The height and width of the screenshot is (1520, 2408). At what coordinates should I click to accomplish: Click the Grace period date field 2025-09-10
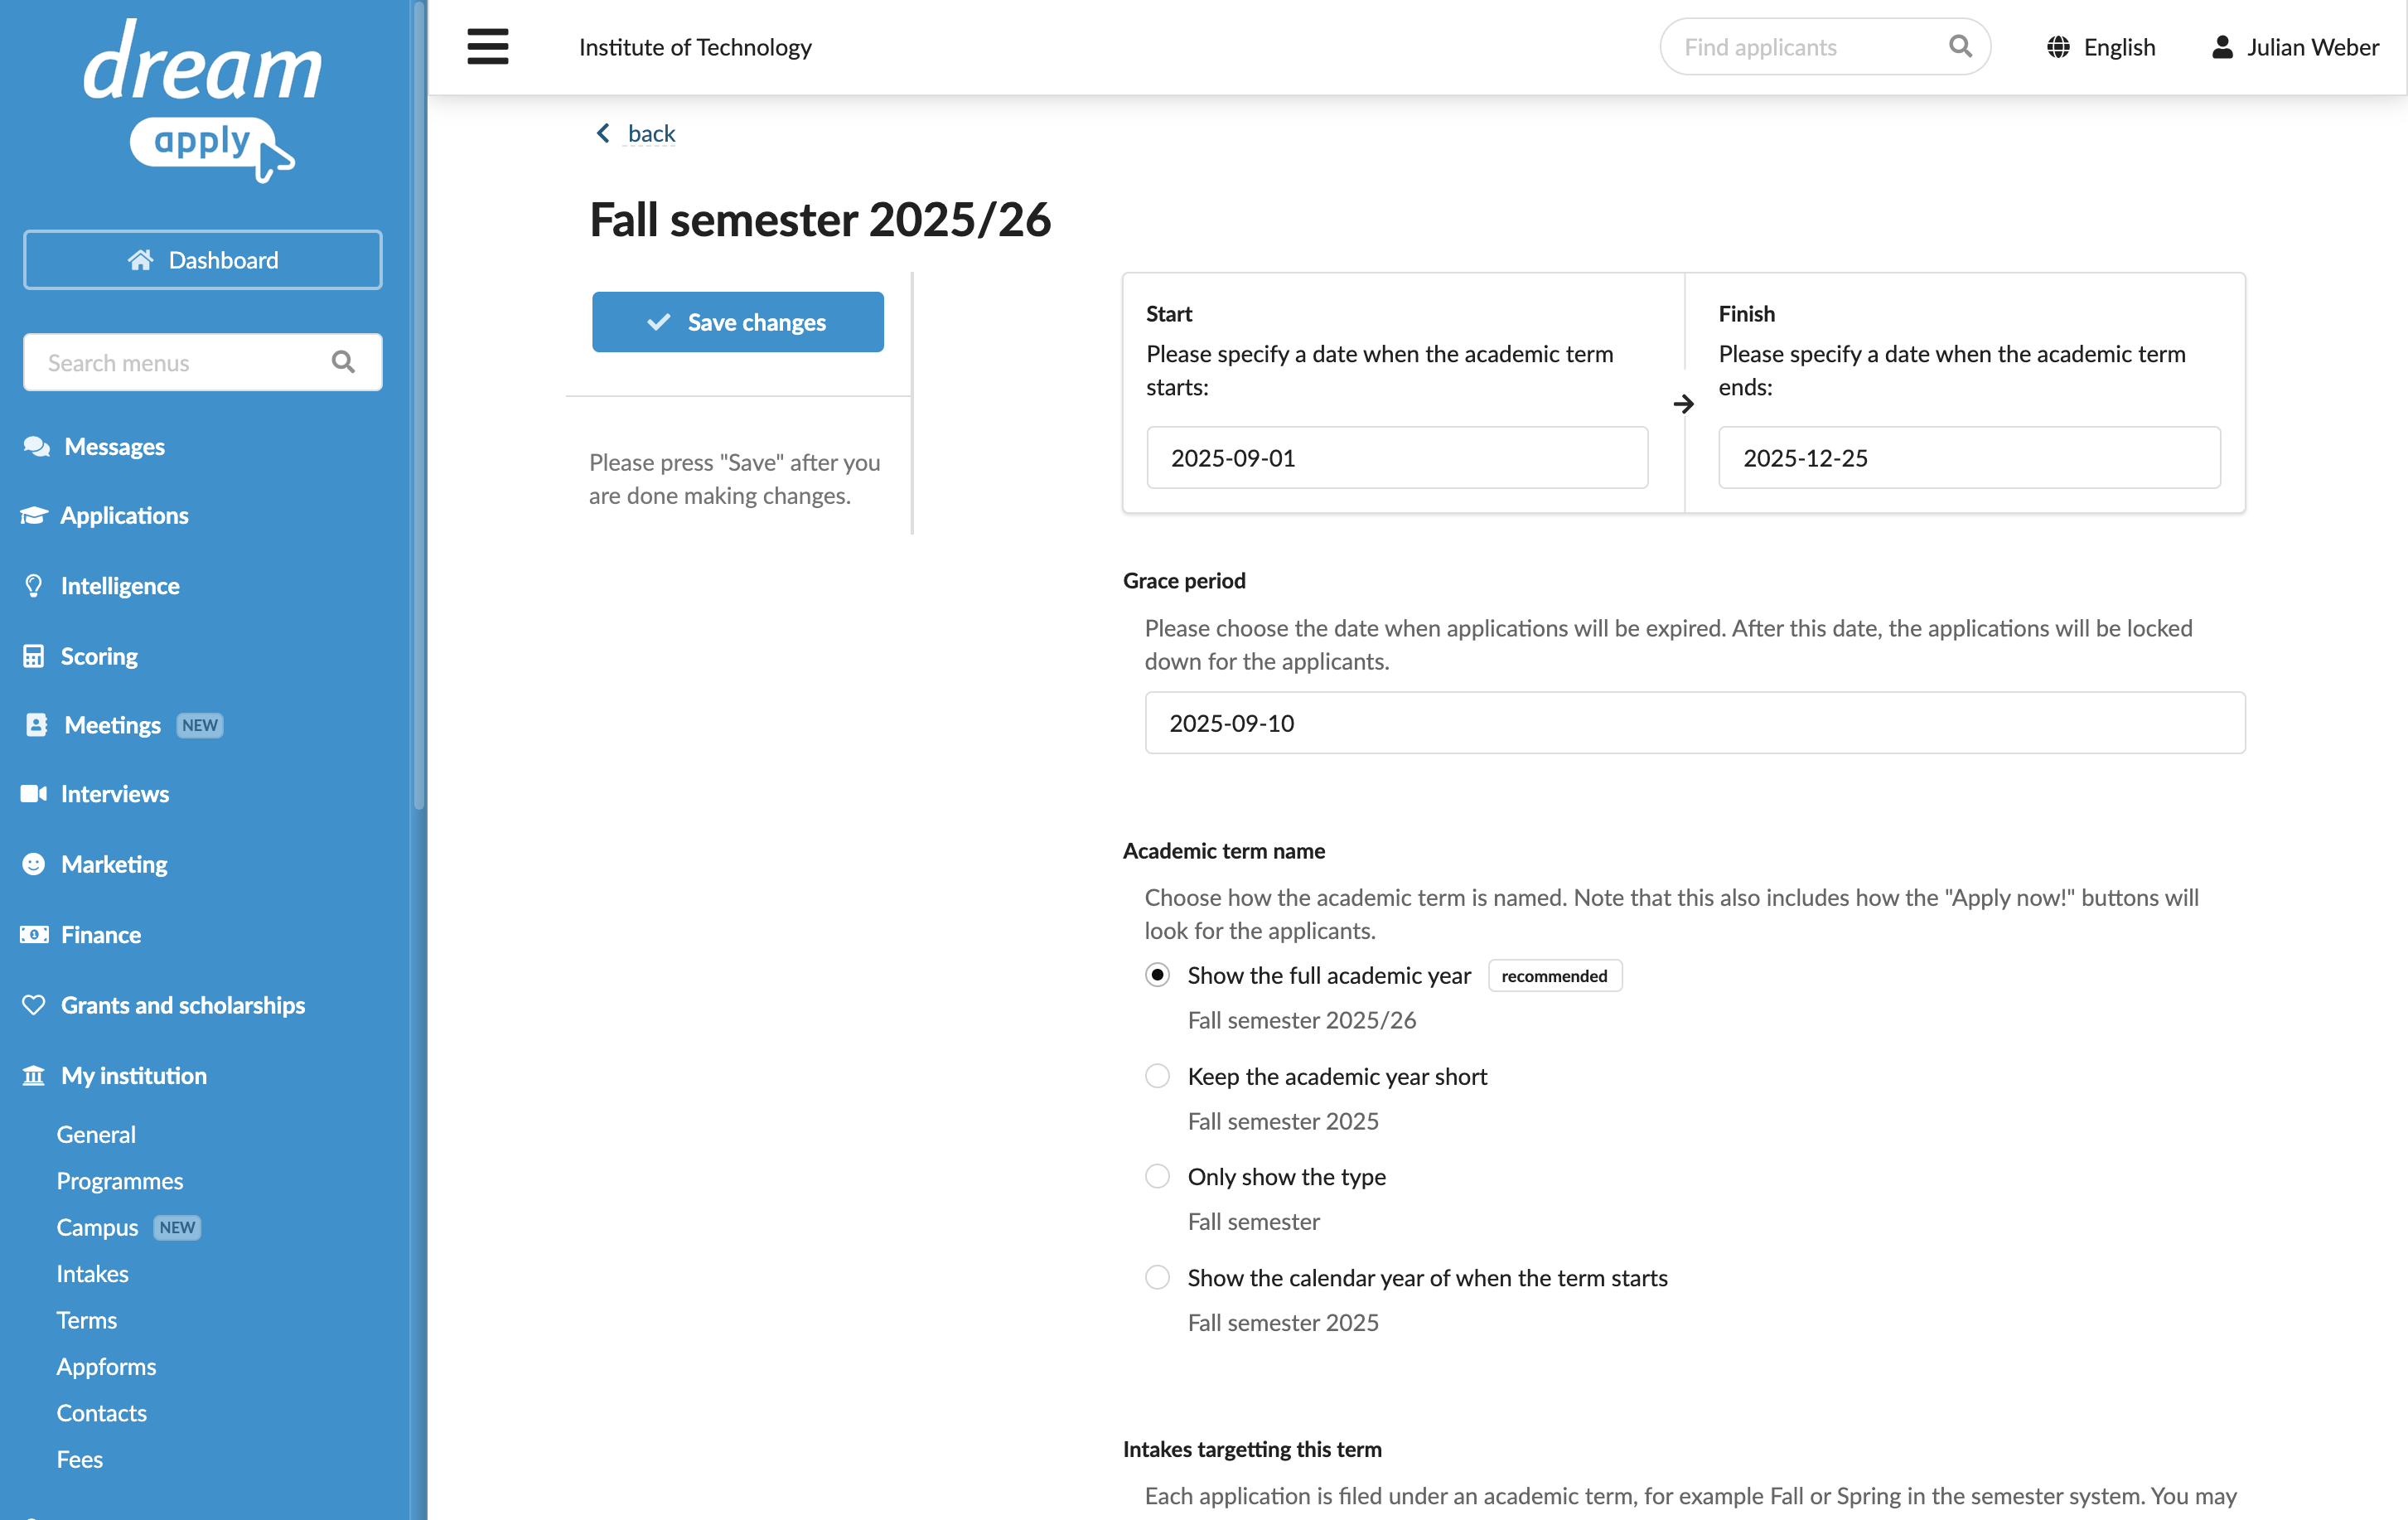pyautogui.click(x=1695, y=722)
